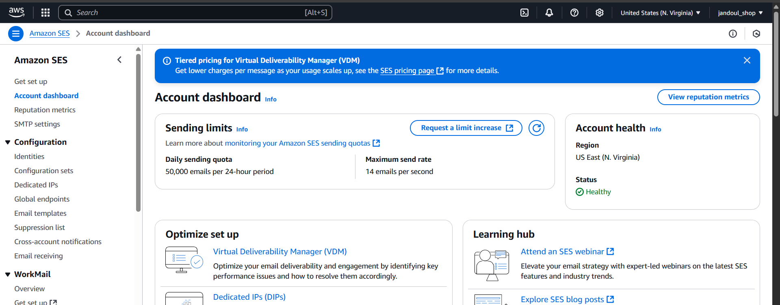Click the SES webinar illustration
Viewport: 780px width, 305px height.
(492, 265)
